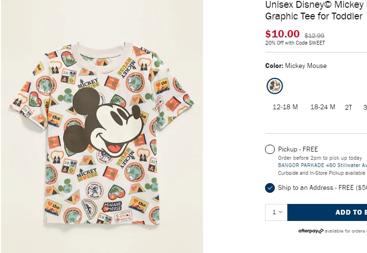Click the Curbside and In-Store Pickup text
Image resolution: width=367 pixels, height=253 pixels.
coord(321,173)
